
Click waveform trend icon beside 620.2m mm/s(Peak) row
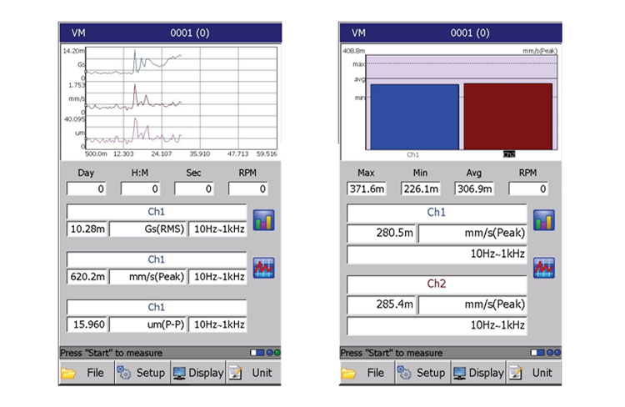point(265,268)
